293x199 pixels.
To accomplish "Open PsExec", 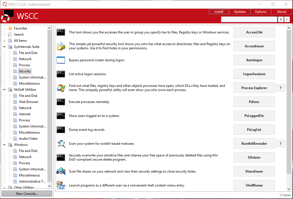I will [x=254, y=102].
